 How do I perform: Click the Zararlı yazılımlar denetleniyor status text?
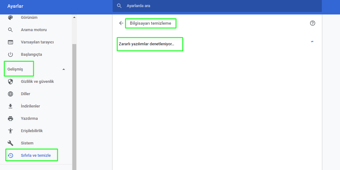coord(146,44)
